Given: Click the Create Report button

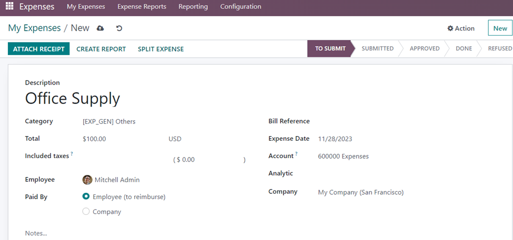Looking at the screenshot, I should coord(101,49).
